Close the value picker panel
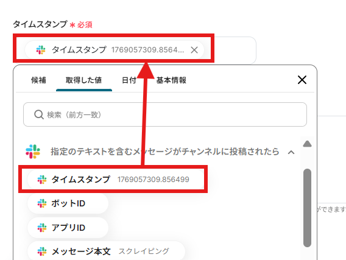The width and height of the screenshot is (346, 260). pos(302,80)
